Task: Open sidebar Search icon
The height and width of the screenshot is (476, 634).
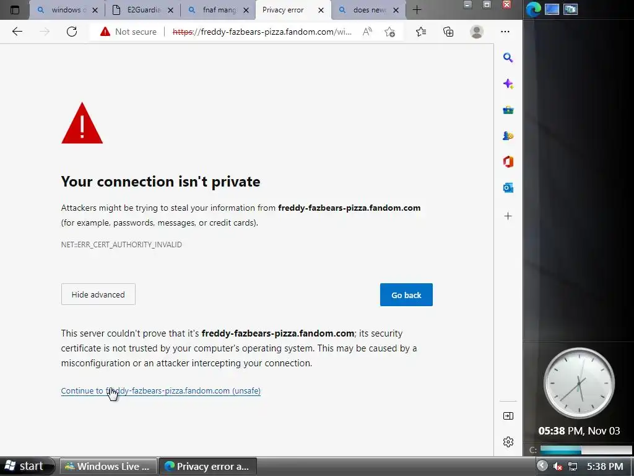Action: [508, 58]
